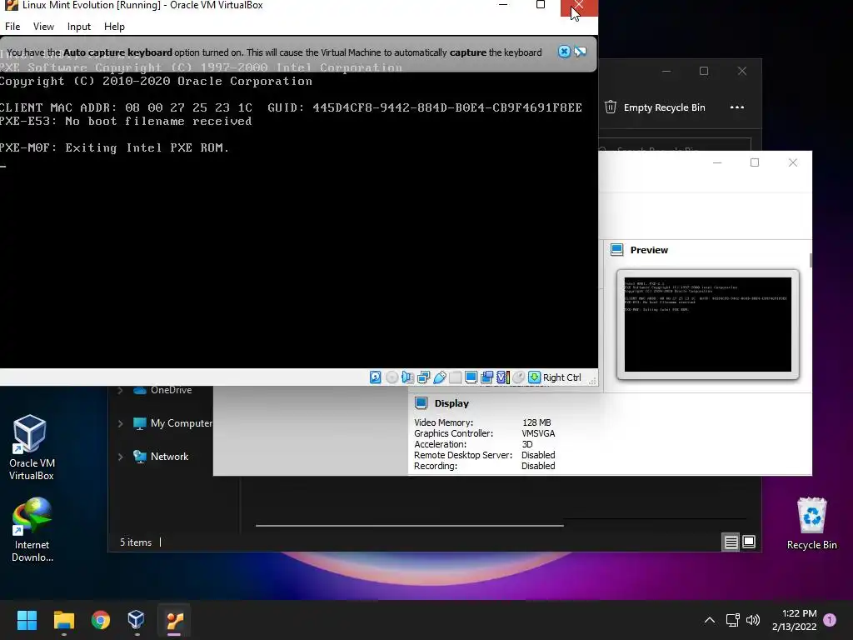
Task: Open the display settings indicator icon
Action: (x=471, y=377)
